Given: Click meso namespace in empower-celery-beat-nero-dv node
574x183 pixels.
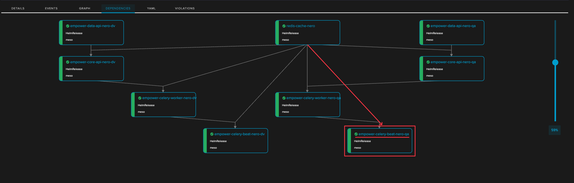Looking at the screenshot, I should click(213, 148).
